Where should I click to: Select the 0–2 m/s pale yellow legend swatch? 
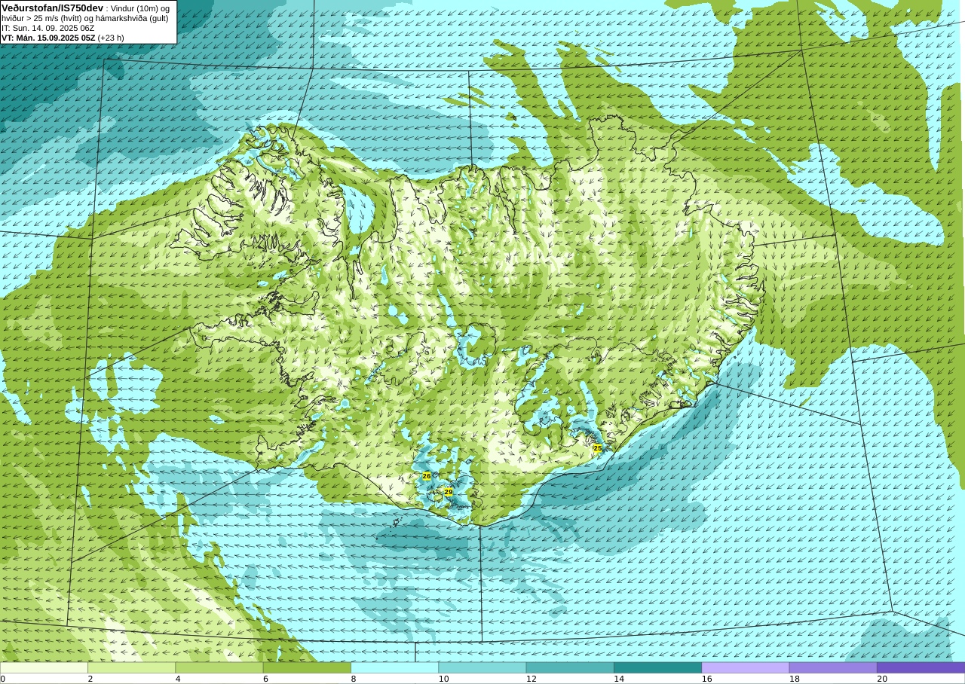point(44,667)
